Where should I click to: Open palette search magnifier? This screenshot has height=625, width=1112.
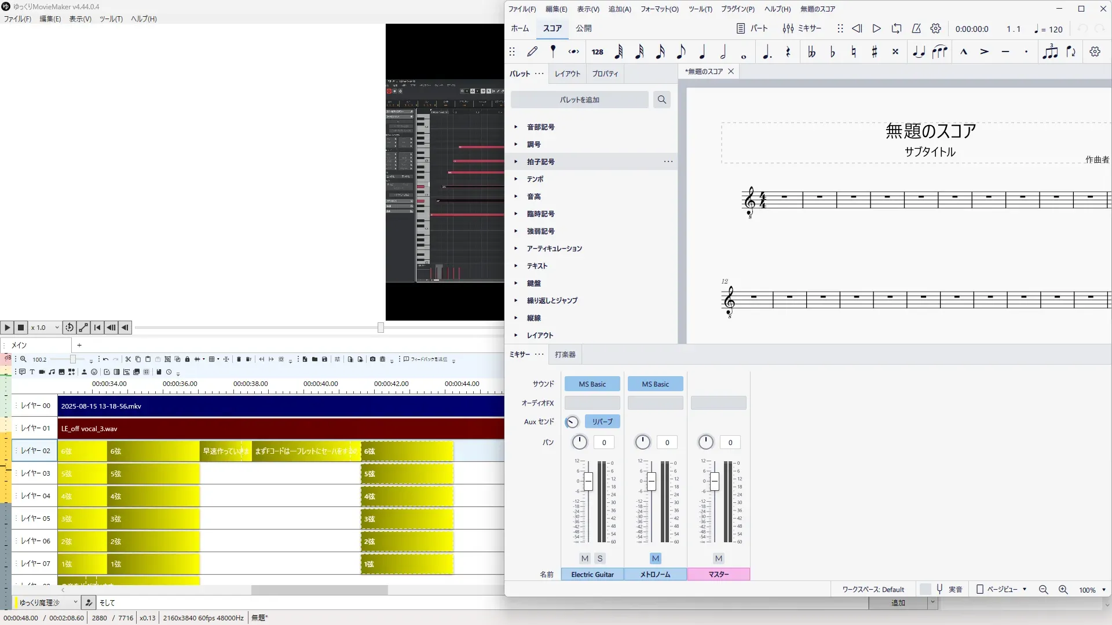click(661, 100)
